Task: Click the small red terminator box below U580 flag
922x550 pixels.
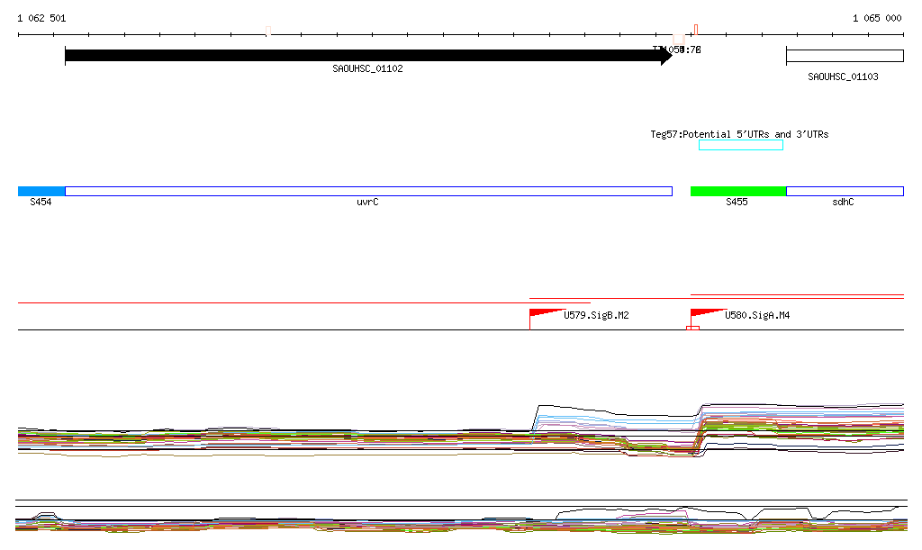Action: (692, 328)
